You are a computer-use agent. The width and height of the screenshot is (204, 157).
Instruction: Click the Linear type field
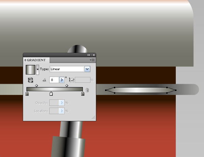(x=67, y=69)
